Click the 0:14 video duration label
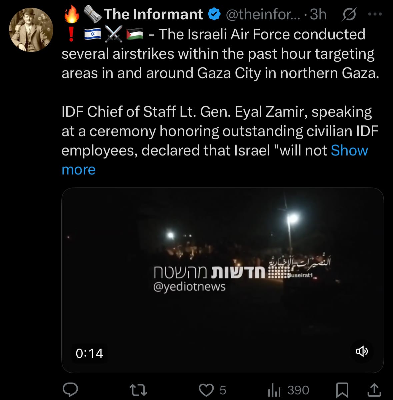Screen dimensions: 393x400 tap(89, 353)
